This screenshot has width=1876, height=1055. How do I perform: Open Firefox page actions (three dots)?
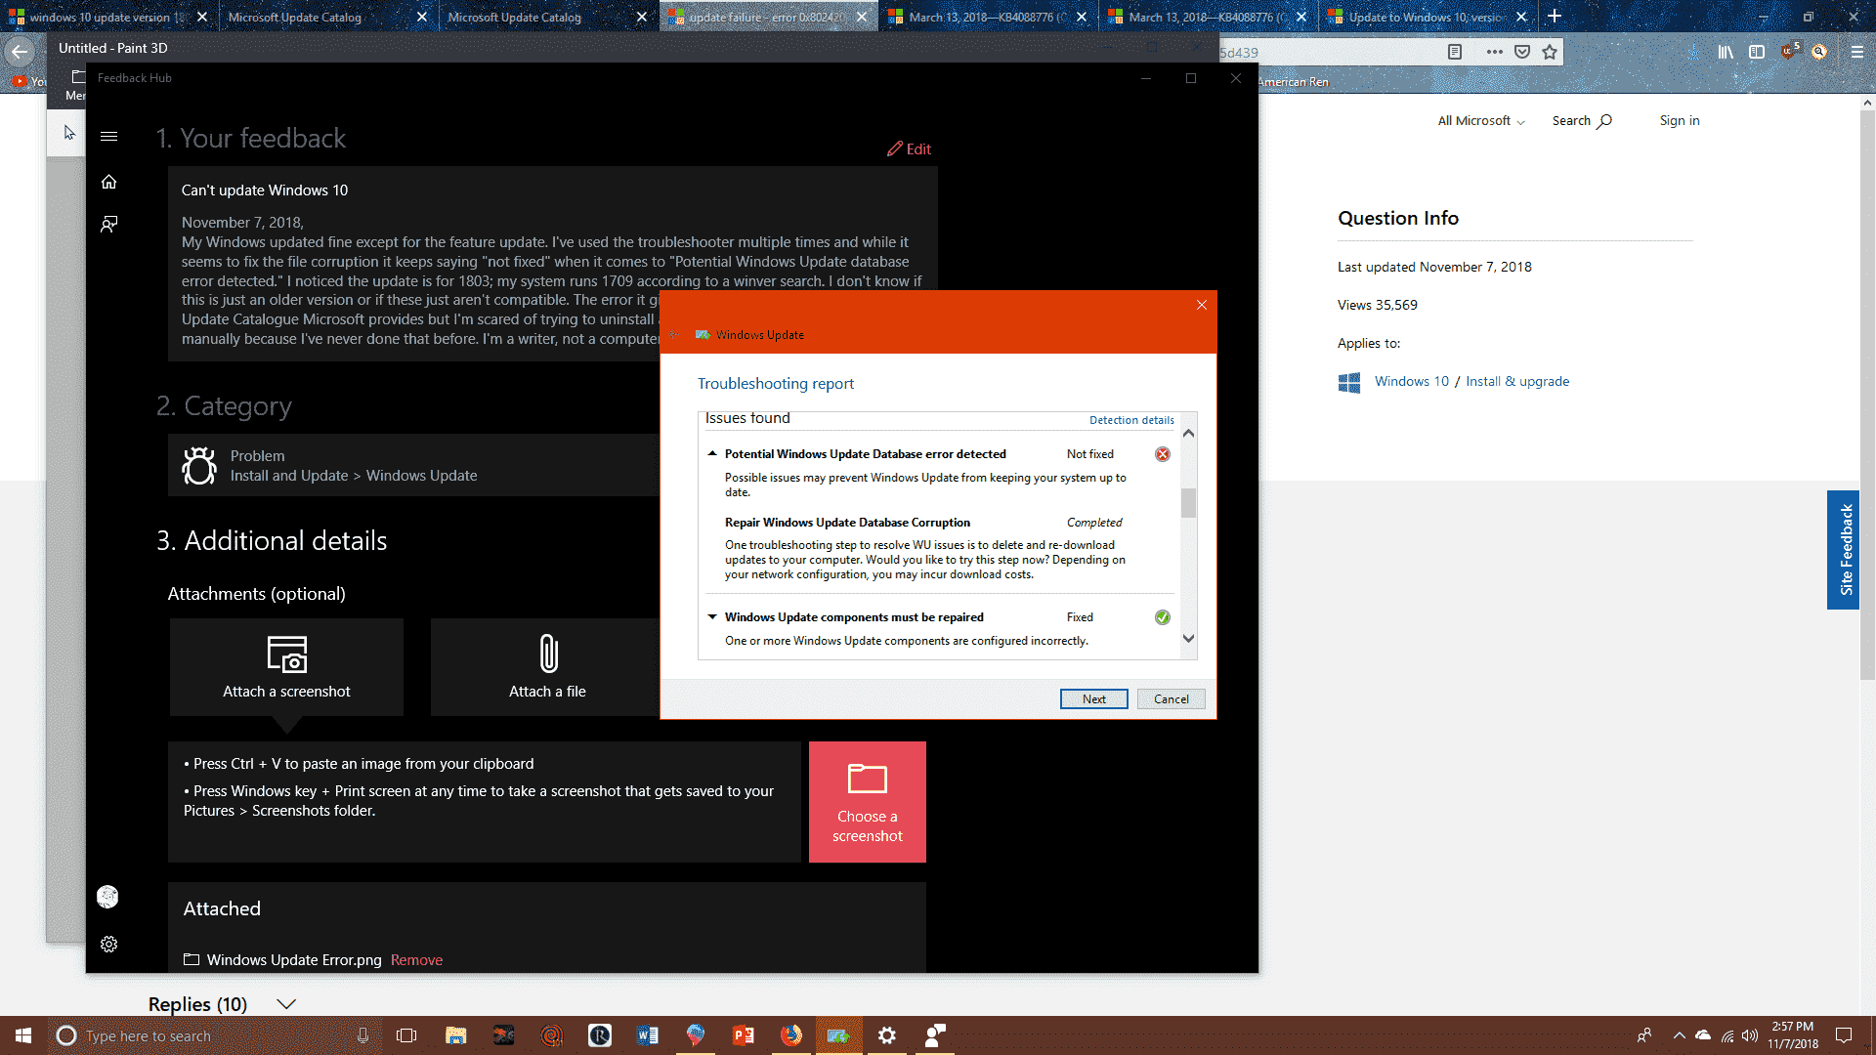pyautogui.click(x=1495, y=52)
